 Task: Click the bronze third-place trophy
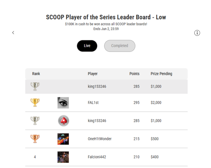[35, 139]
